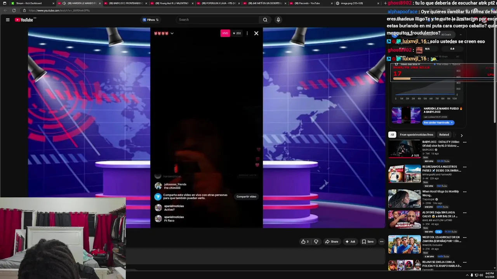Select From spanishnoticias lives chip

(416, 135)
